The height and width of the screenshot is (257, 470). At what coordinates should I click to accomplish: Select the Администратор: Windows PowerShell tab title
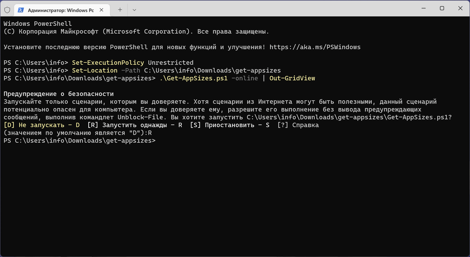click(61, 10)
